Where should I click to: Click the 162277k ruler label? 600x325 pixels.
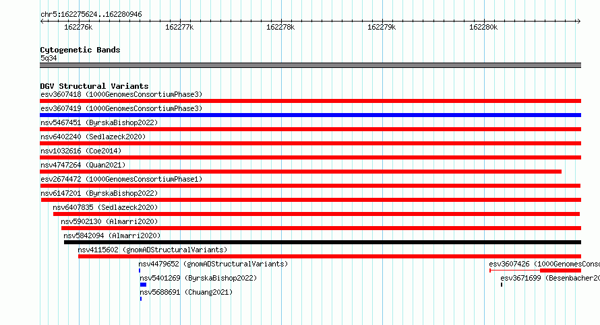tap(179, 27)
